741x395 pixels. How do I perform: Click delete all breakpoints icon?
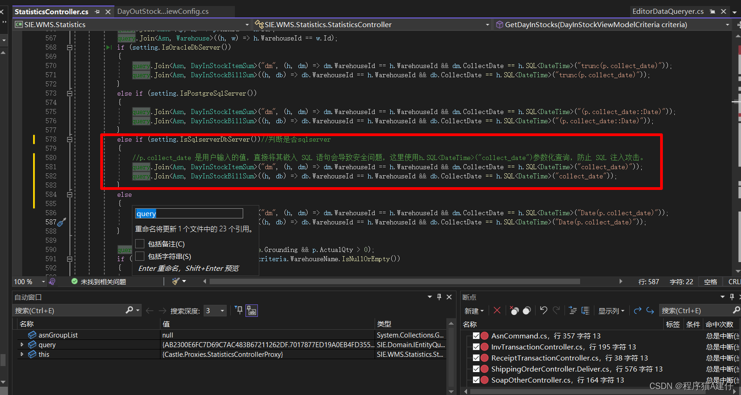(514, 310)
